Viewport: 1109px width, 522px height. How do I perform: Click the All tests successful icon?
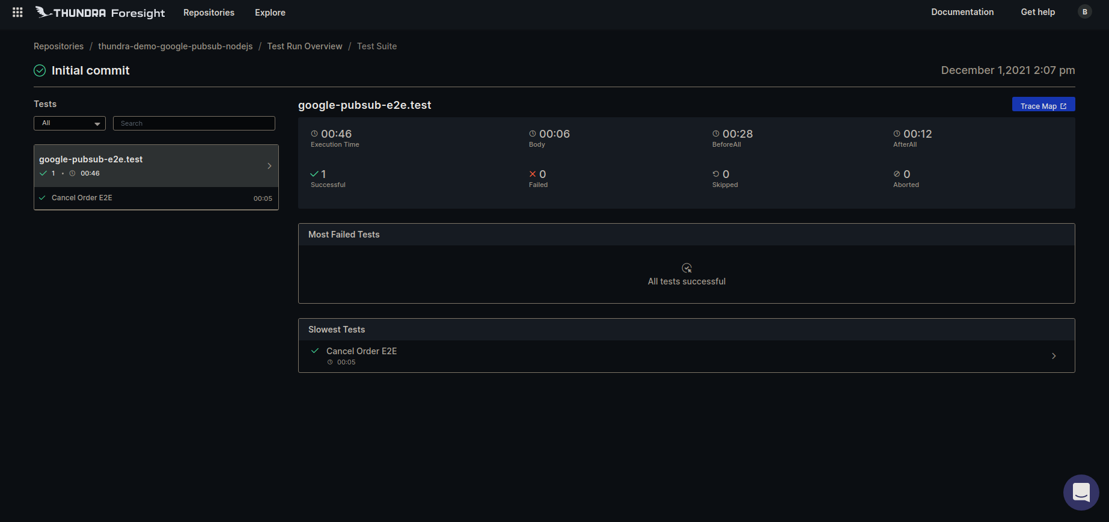[687, 268]
